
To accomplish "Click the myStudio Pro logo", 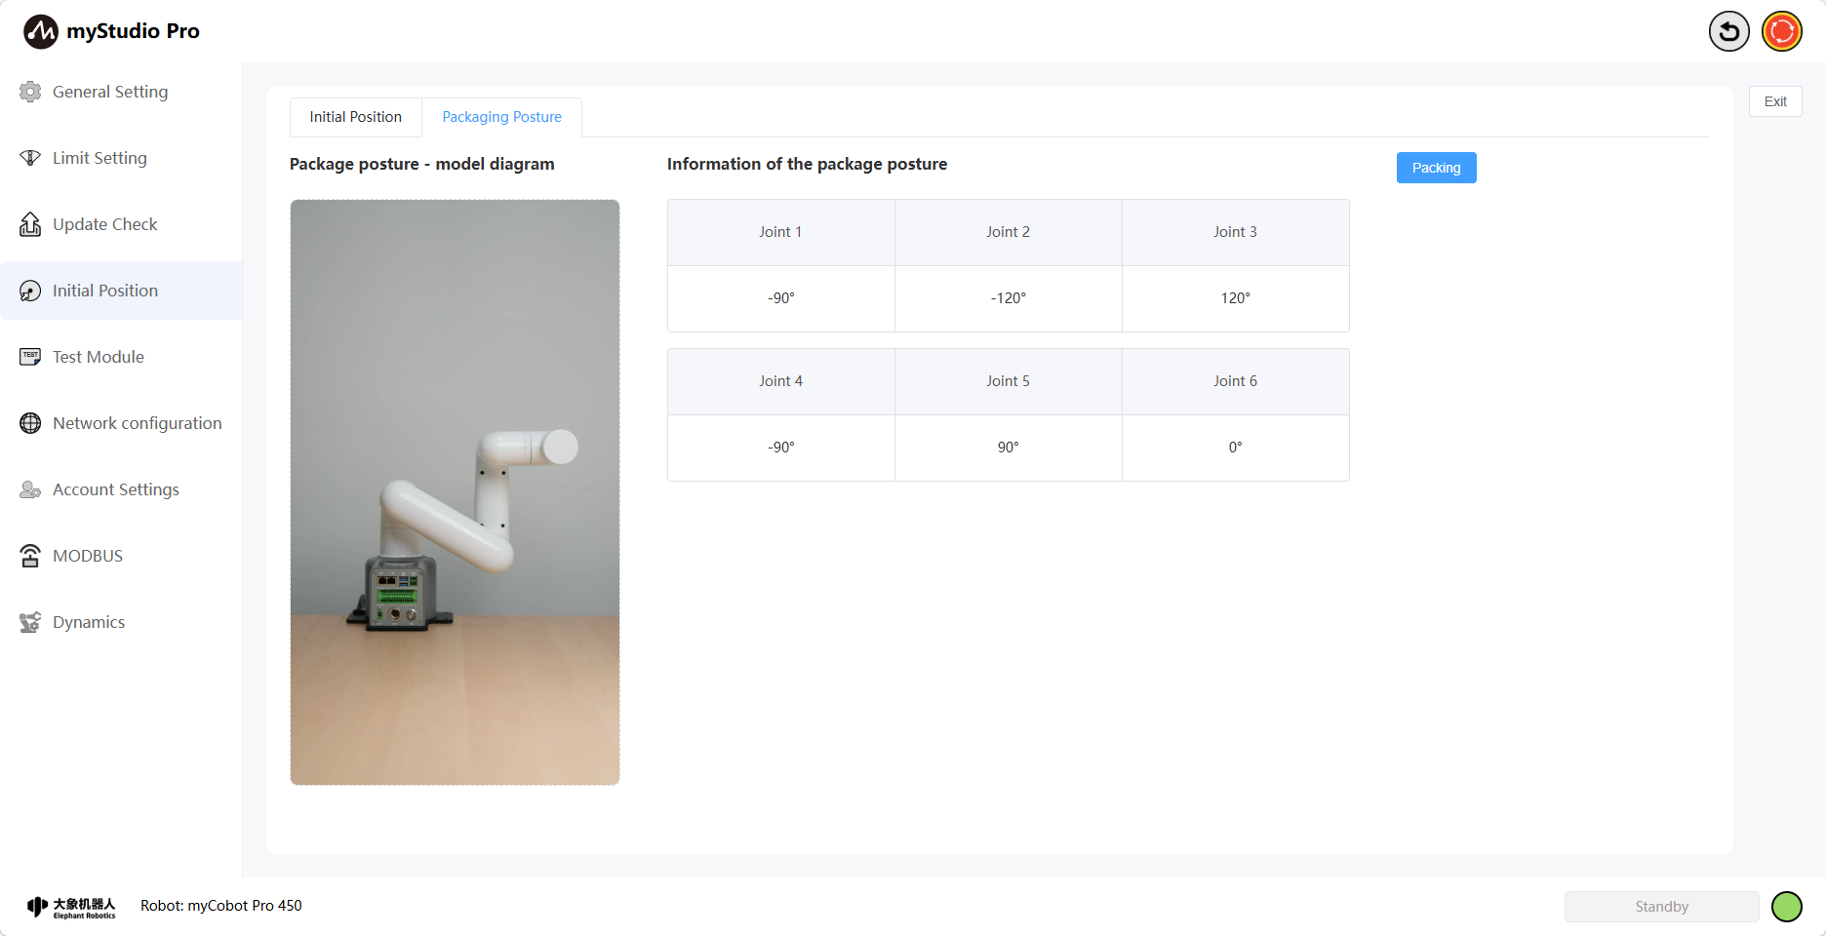I will [41, 31].
